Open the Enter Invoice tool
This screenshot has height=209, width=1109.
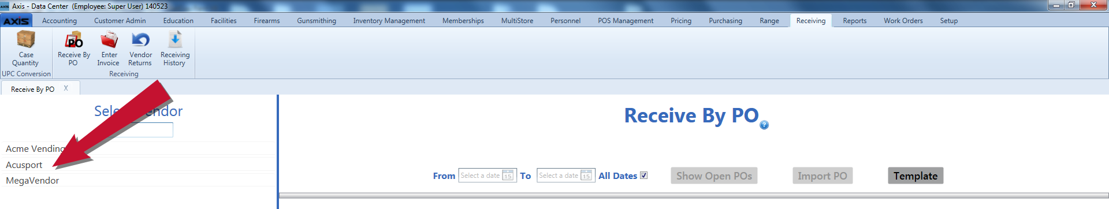(x=109, y=48)
